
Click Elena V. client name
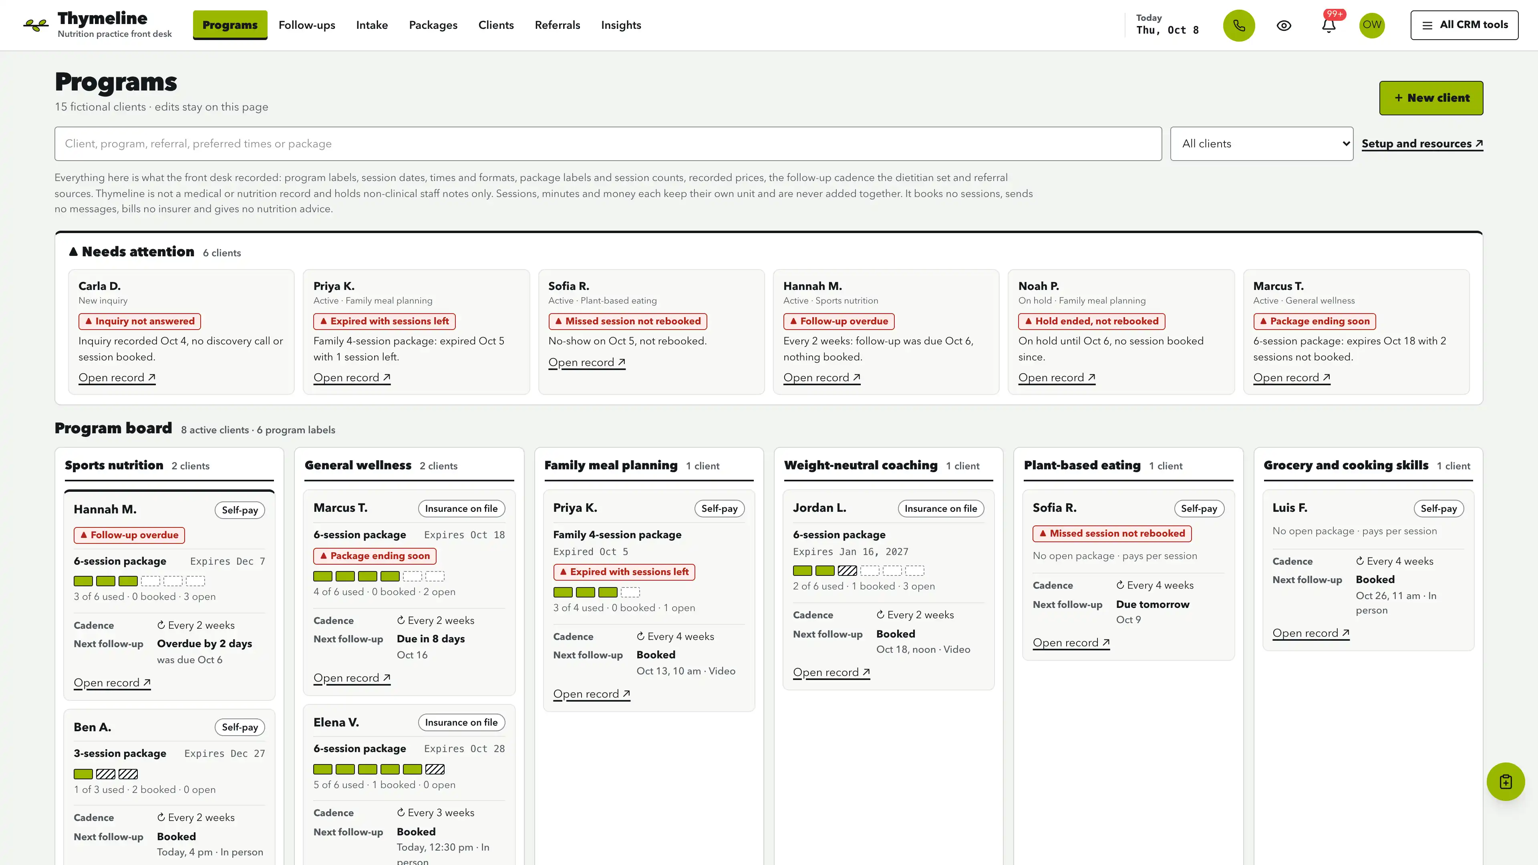coord(336,722)
